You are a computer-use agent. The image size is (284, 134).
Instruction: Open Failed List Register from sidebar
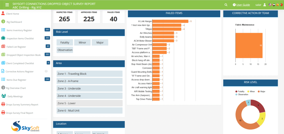16,47
